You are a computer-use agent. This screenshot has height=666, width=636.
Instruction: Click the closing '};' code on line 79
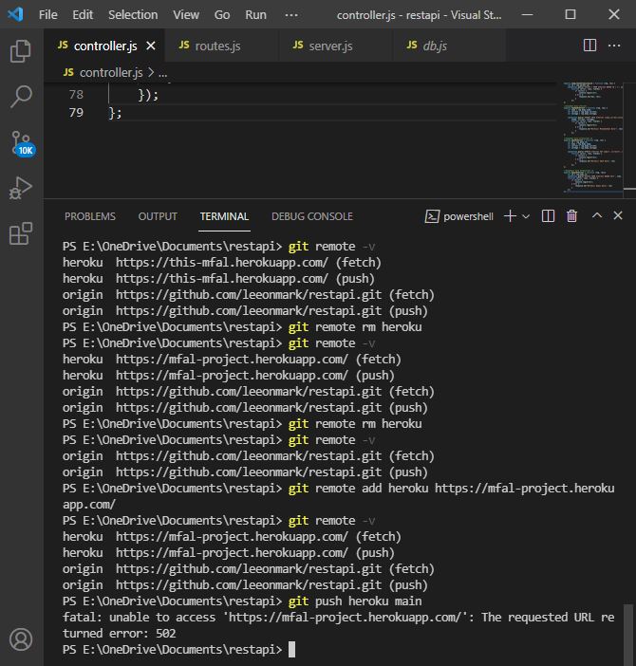click(x=115, y=113)
